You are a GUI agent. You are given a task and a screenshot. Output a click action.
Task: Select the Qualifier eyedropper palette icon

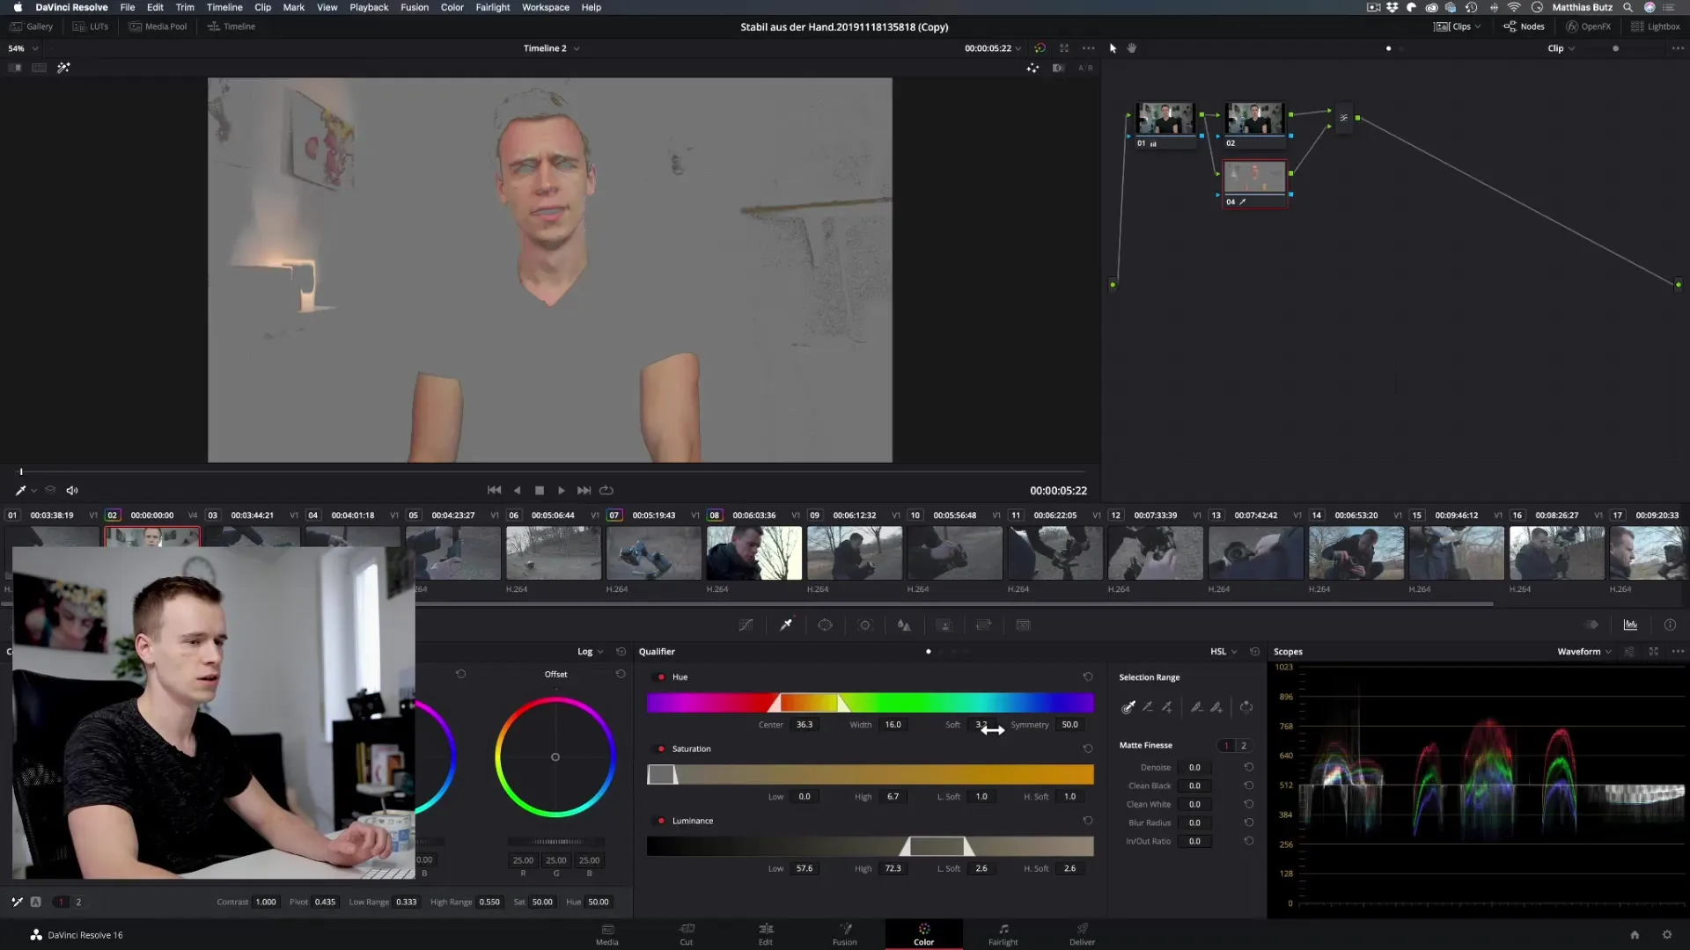pos(785,625)
